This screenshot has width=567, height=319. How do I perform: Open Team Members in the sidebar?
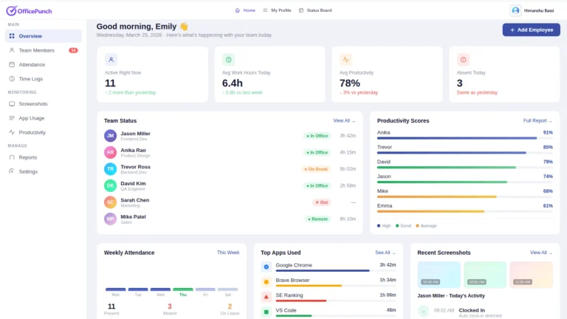tap(36, 50)
